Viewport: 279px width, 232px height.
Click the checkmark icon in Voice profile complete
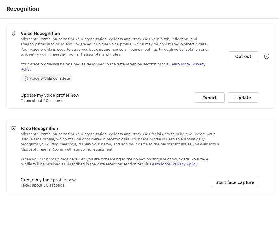(x=25, y=78)
